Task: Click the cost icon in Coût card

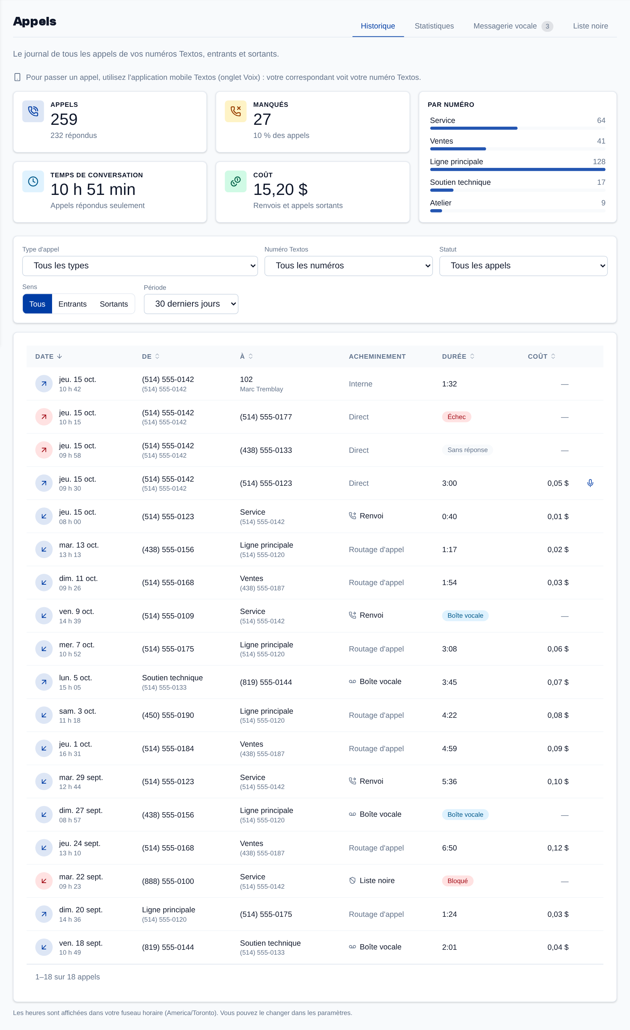Action: pyautogui.click(x=236, y=181)
